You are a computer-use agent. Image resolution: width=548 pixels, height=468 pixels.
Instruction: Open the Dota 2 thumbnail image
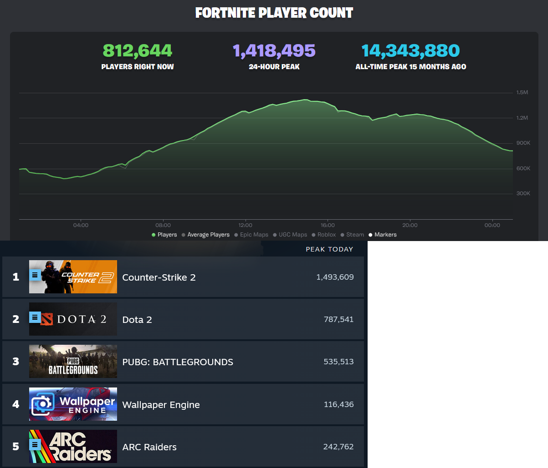pos(73,319)
